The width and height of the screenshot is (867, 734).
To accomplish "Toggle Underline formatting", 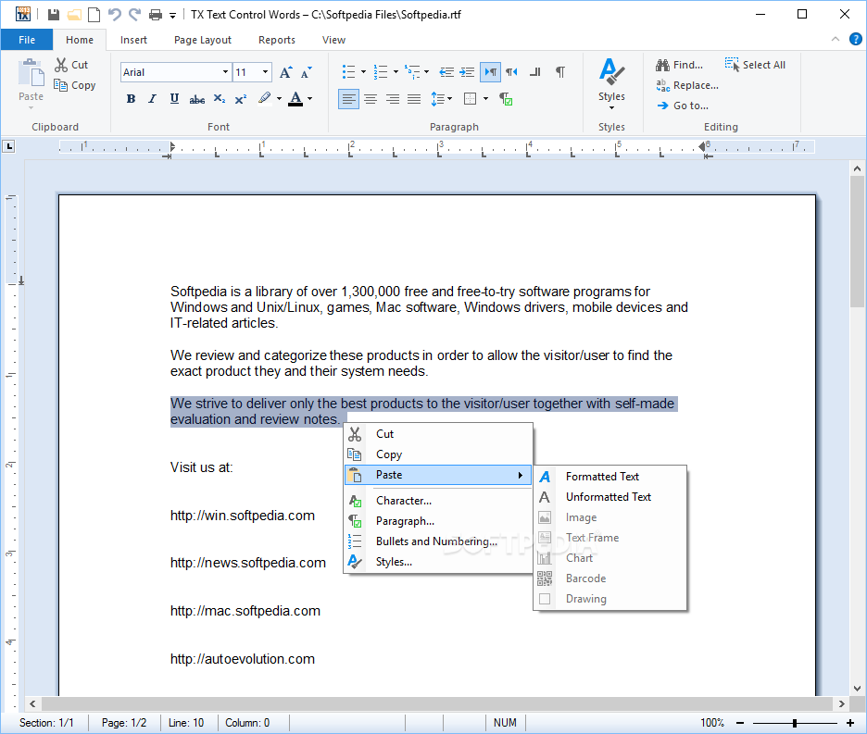I will pos(174,99).
